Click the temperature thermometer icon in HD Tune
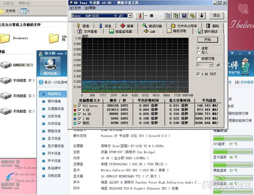The width and height of the screenshot is (254, 195). click(x=140, y=16)
